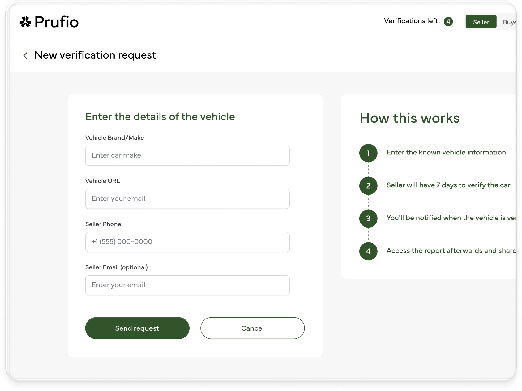The image size is (522, 391).
Task: Select the step 4 numbered circle
Action: [368, 251]
